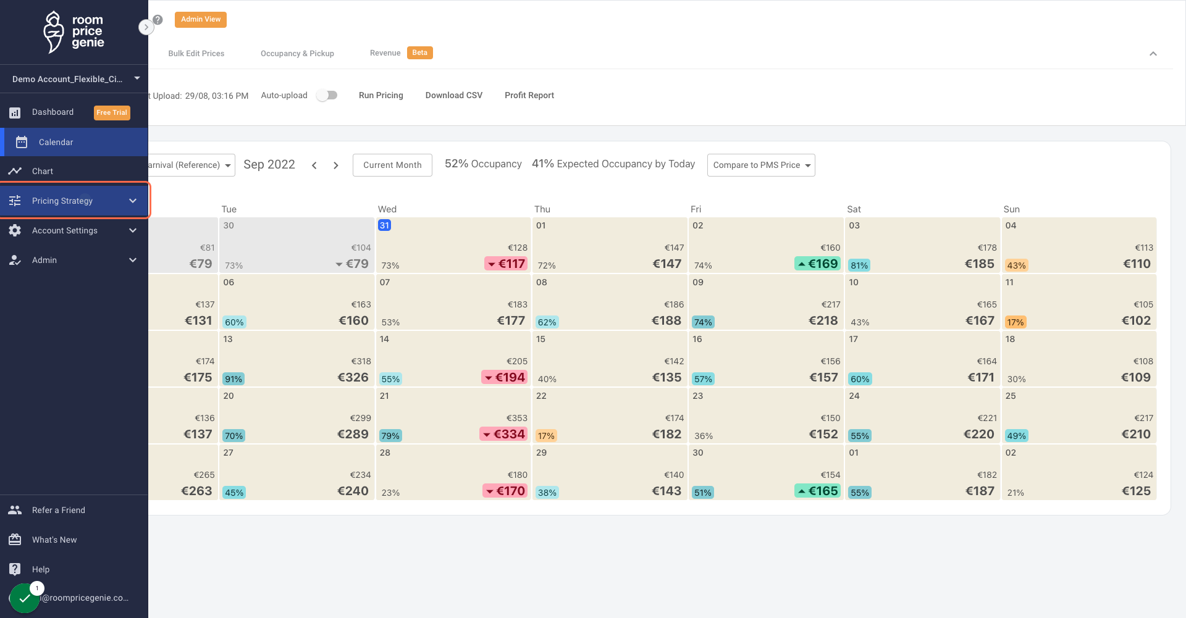
Task: Open the Revenue Beta tab
Action: tap(401, 53)
